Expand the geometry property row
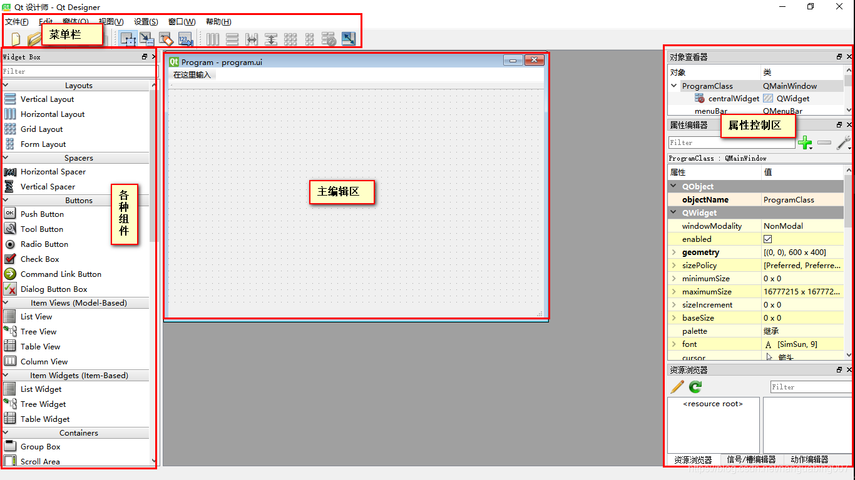855x480 pixels. pos(674,252)
